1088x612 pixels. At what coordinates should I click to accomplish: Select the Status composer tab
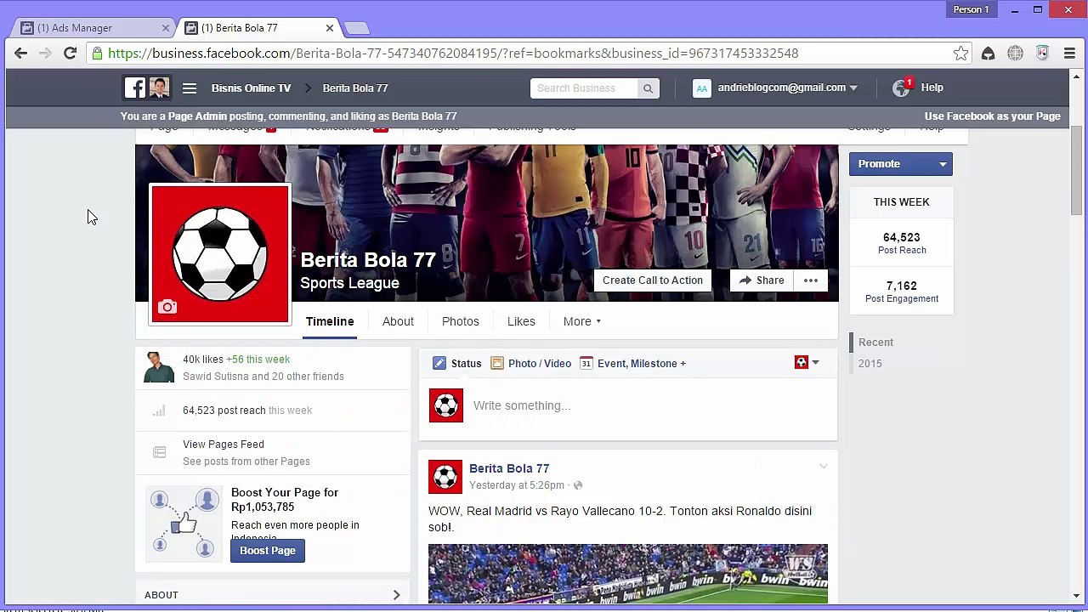point(457,363)
